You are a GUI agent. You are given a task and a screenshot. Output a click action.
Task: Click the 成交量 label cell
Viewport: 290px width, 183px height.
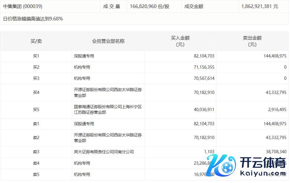[x=112, y=6]
